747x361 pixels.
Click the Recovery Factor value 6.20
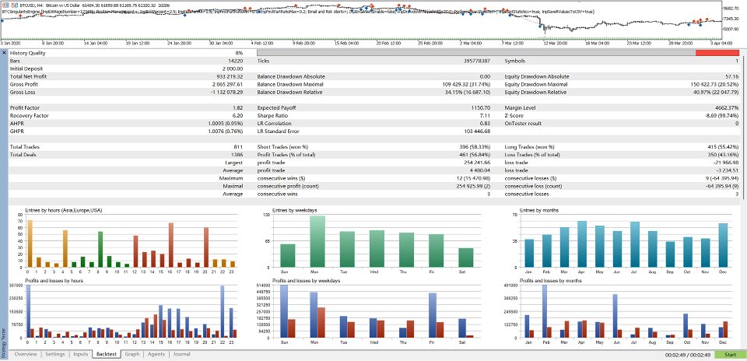click(x=239, y=115)
